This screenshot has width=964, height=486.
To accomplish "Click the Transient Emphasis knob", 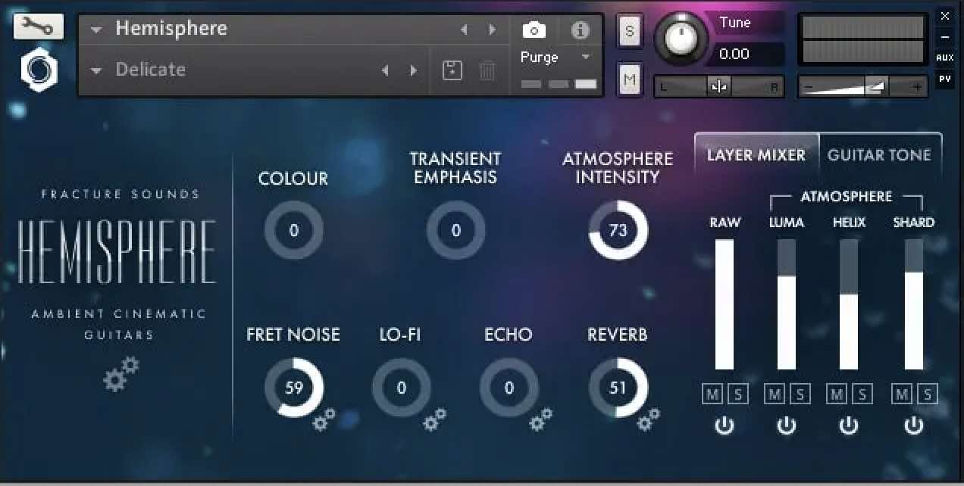I will coord(455,230).
